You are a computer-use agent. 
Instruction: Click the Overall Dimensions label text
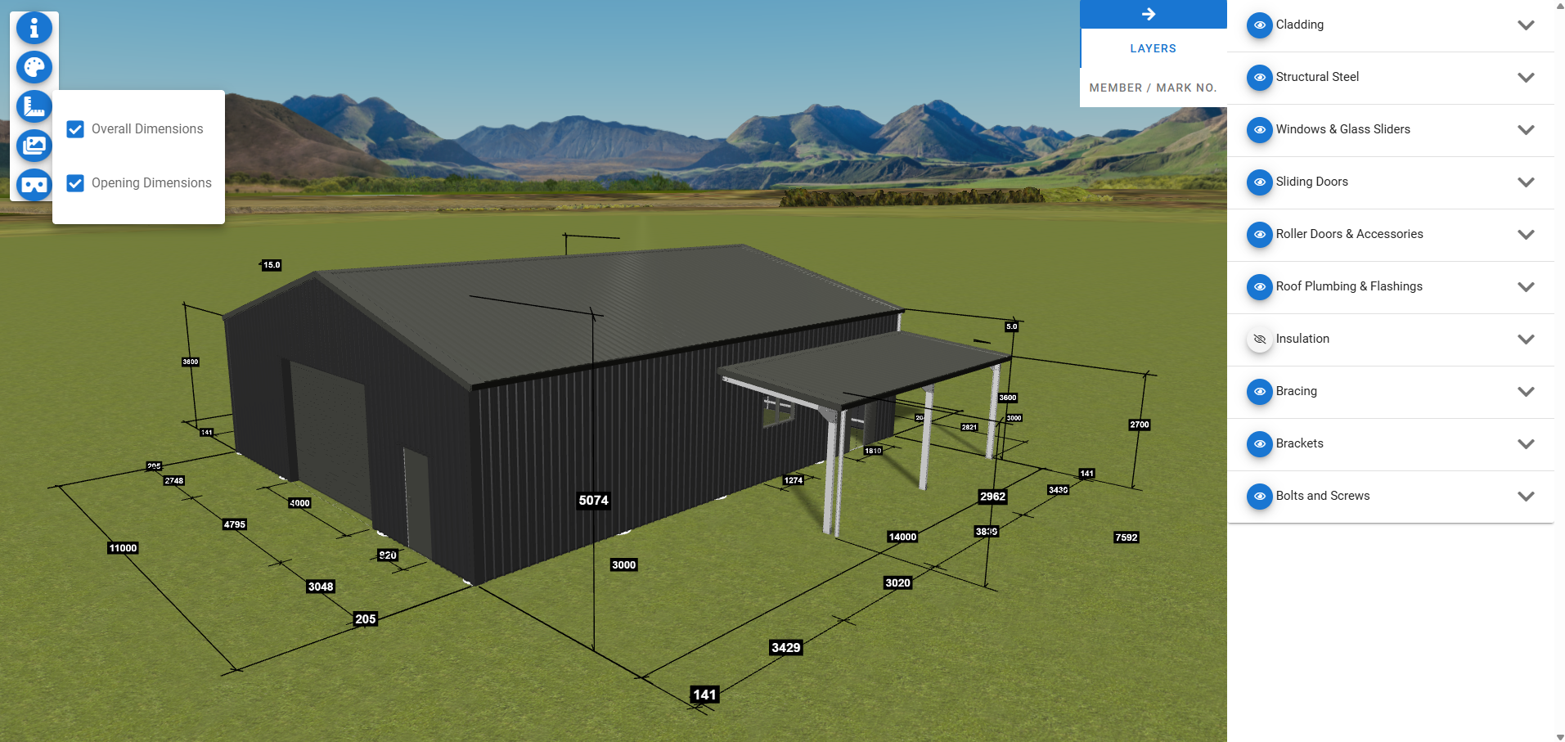click(x=147, y=129)
